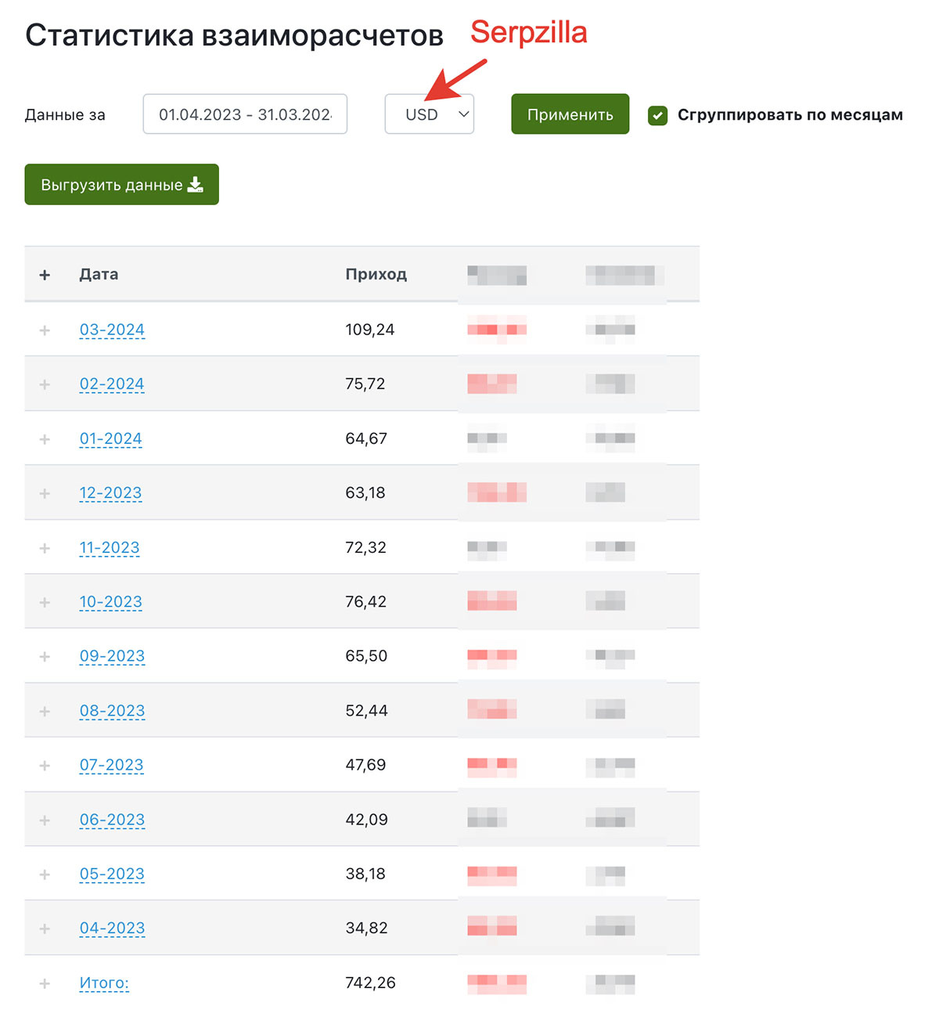Open the 09-2023 month link

112,656
